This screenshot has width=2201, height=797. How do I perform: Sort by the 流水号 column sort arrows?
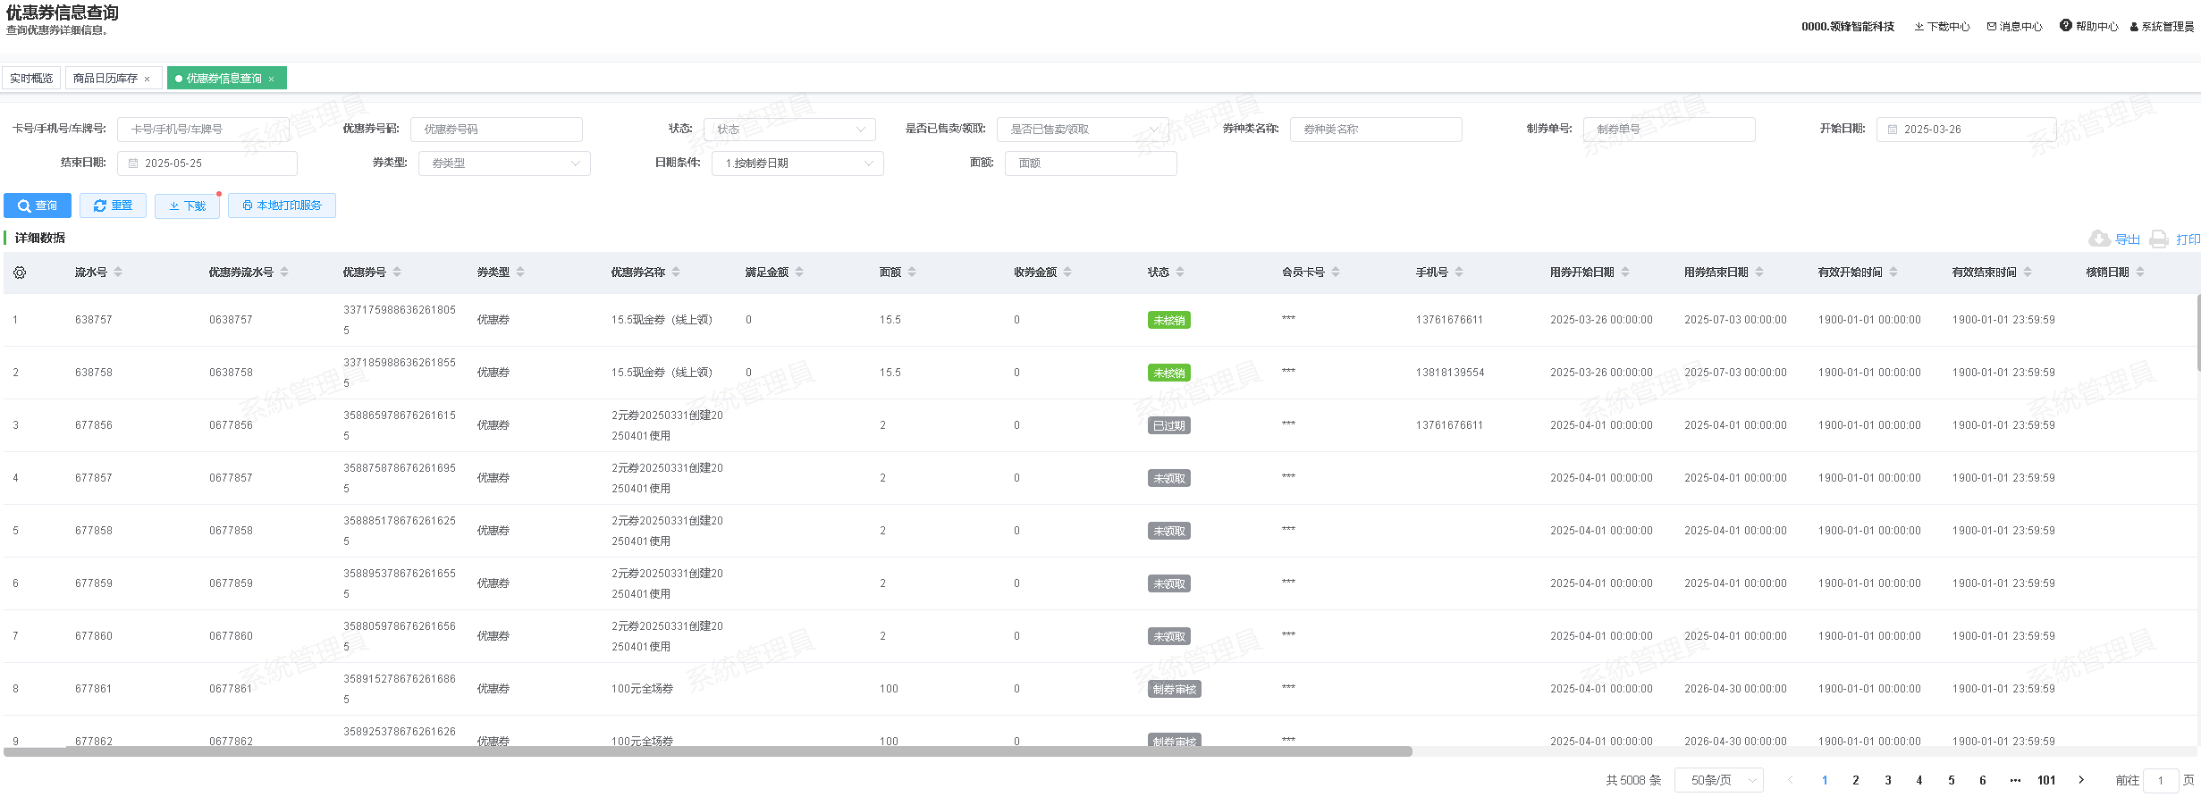coord(118,273)
